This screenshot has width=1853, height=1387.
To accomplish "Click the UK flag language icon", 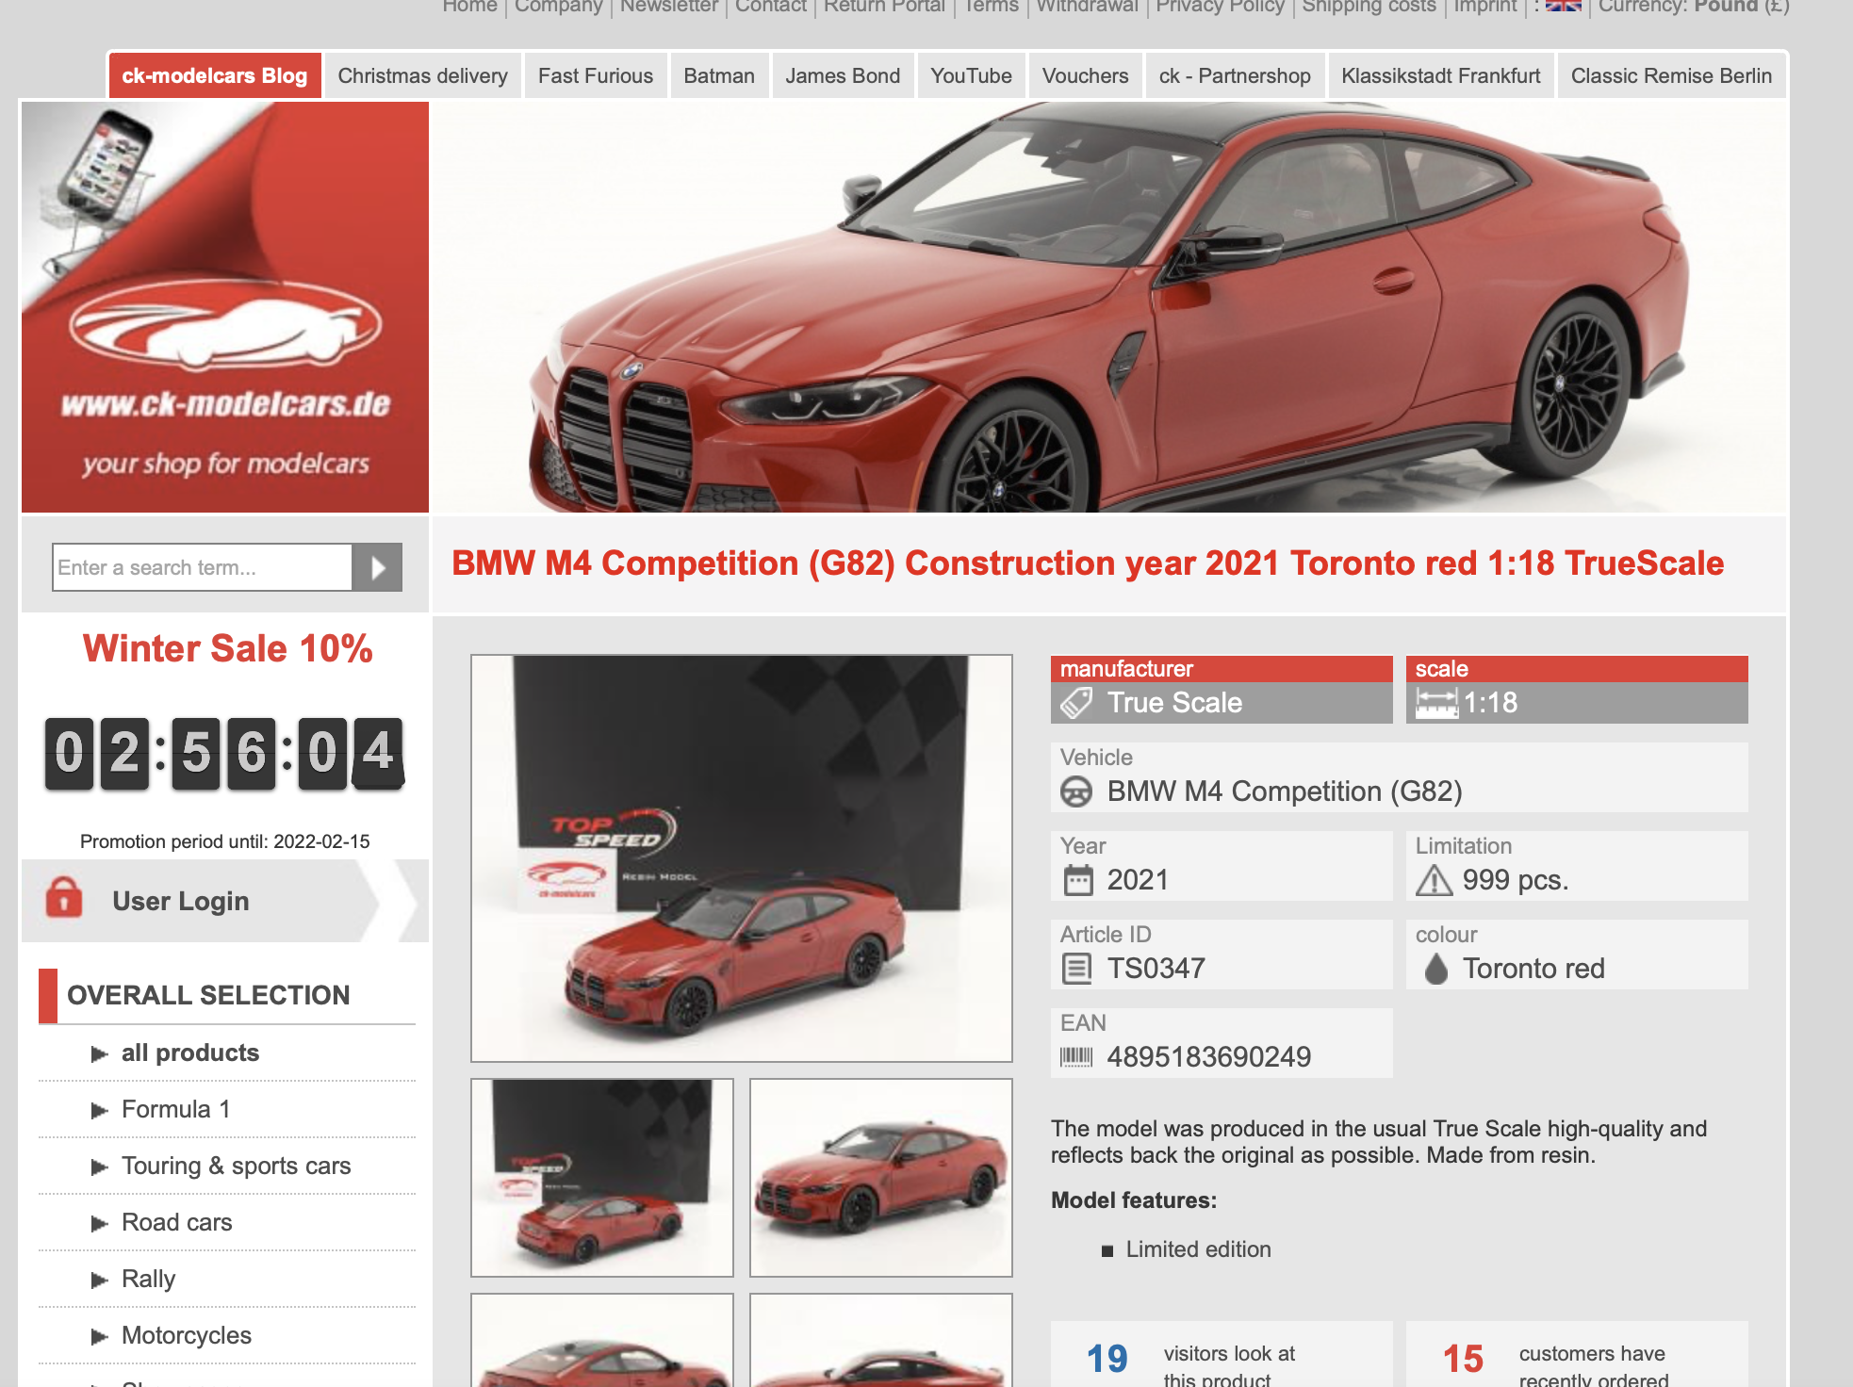I will pyautogui.click(x=1564, y=6).
